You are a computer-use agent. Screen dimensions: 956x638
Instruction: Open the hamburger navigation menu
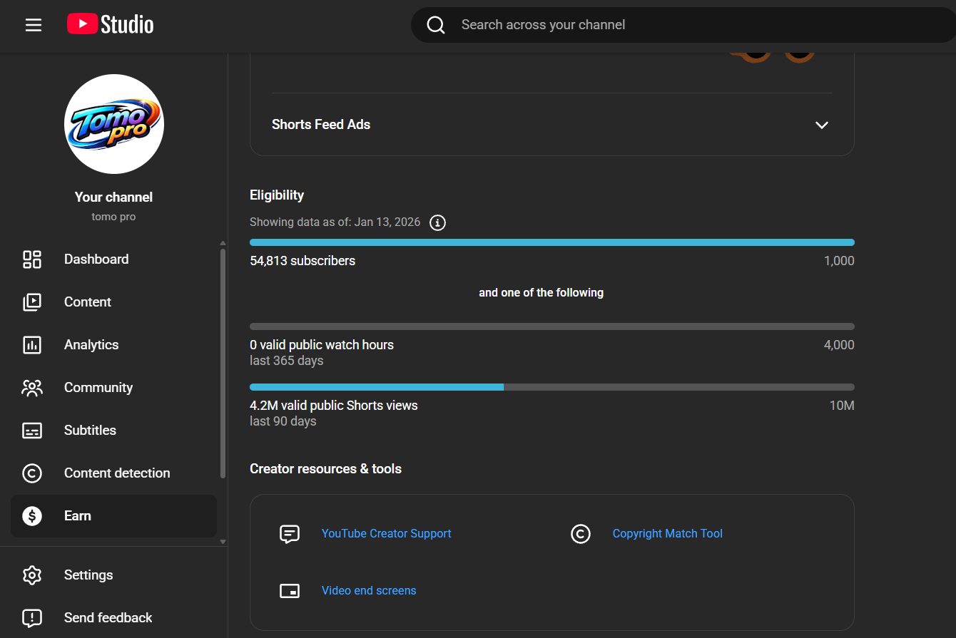pyautogui.click(x=34, y=25)
